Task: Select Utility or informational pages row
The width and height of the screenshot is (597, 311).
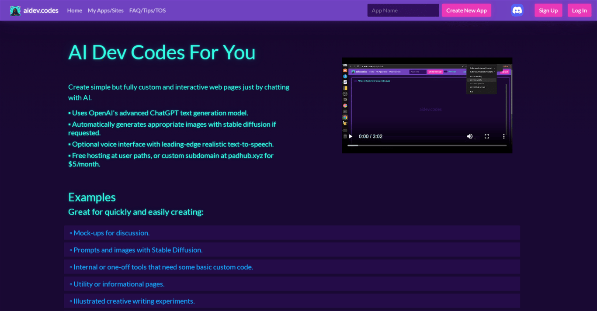Action: pos(292,284)
